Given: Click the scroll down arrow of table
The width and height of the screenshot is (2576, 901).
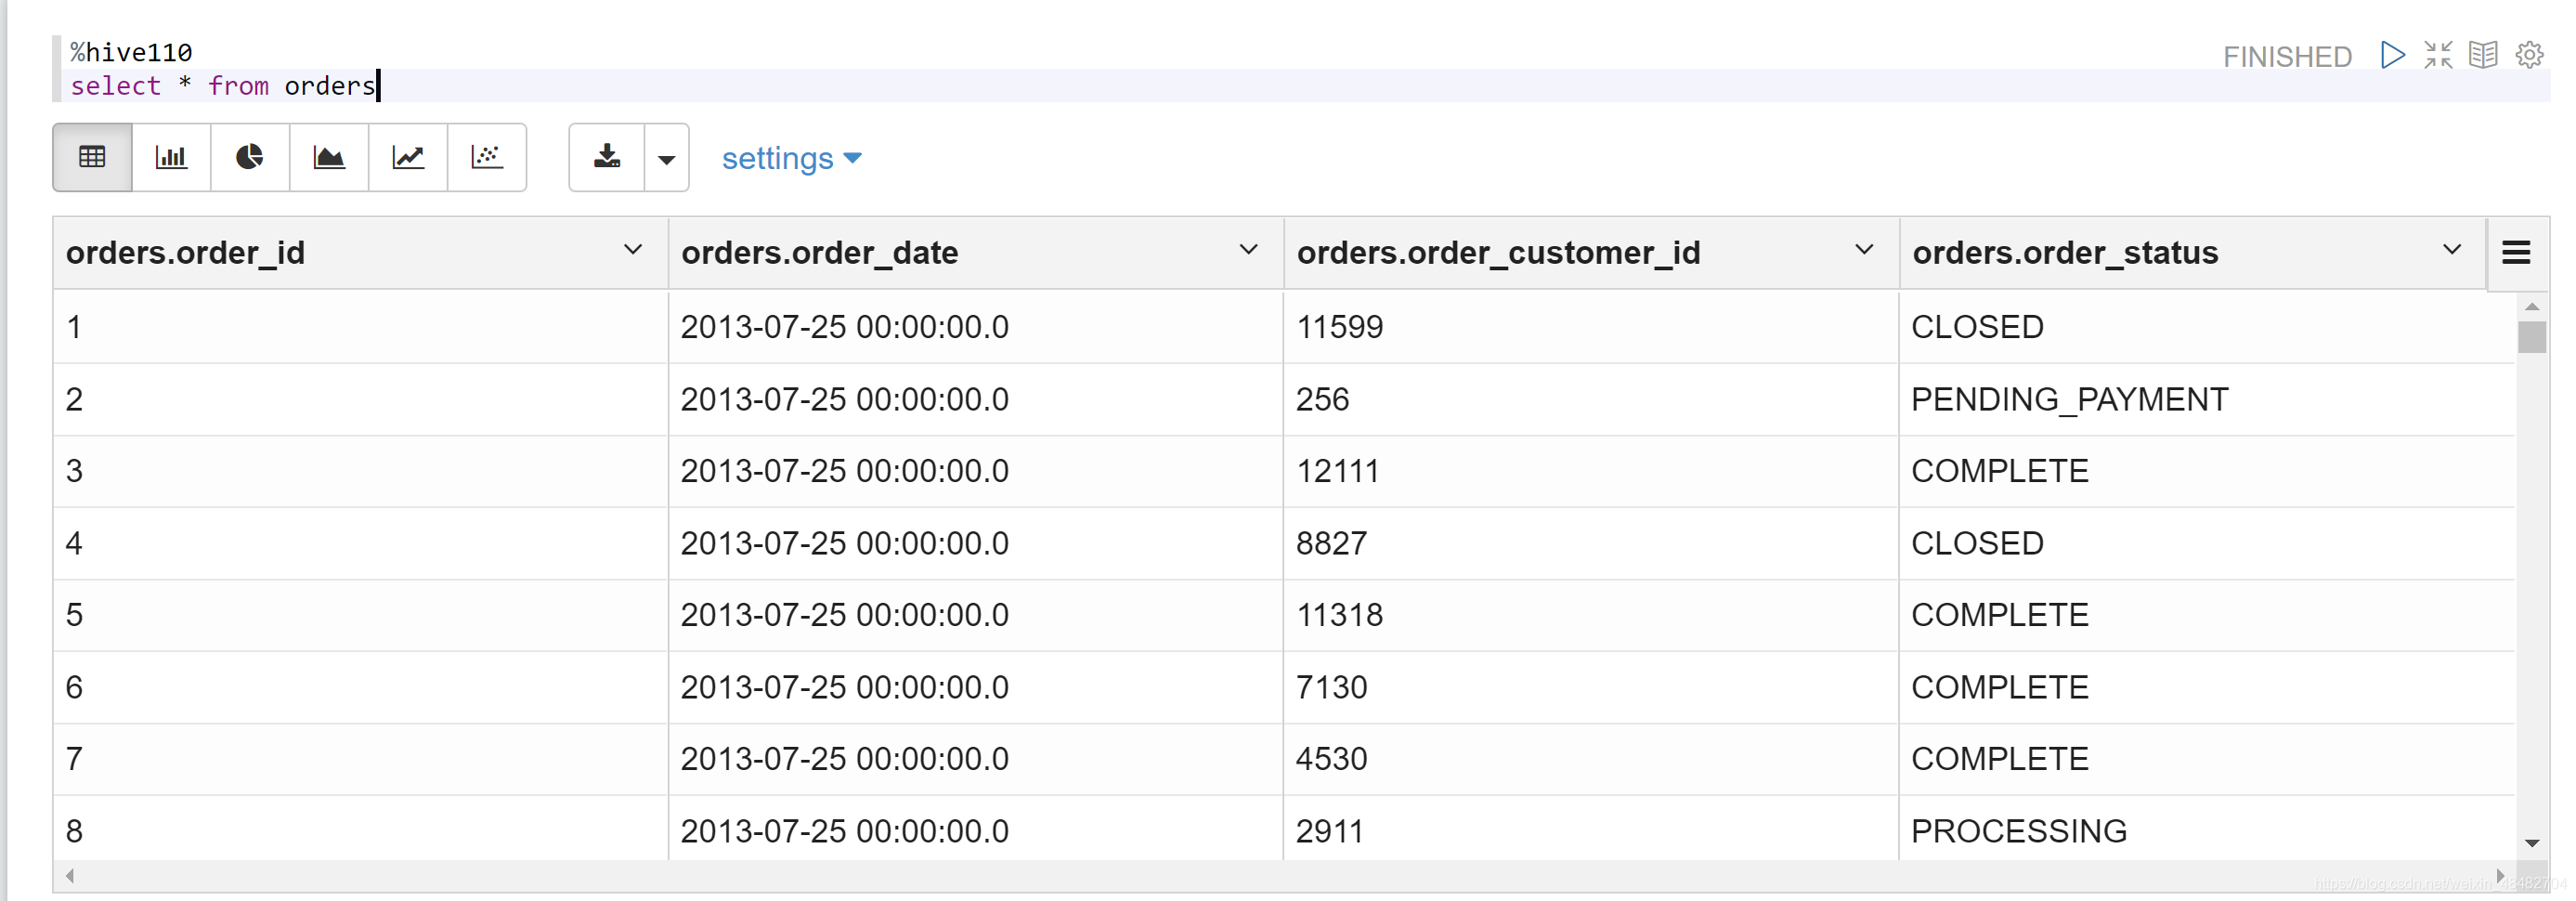Looking at the screenshot, I should click(2532, 843).
